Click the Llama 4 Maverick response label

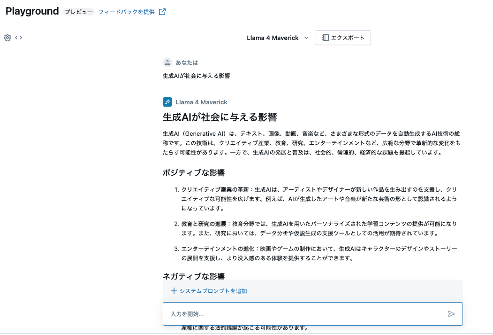(x=201, y=101)
